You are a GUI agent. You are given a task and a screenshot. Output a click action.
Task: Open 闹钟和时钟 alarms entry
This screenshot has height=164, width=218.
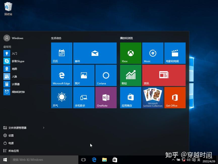pyautogui.click(x=24, y=92)
